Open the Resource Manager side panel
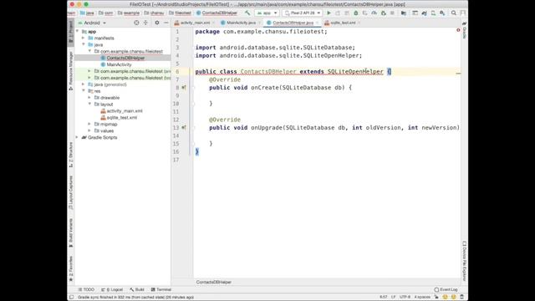535x301 pixels. (70, 71)
